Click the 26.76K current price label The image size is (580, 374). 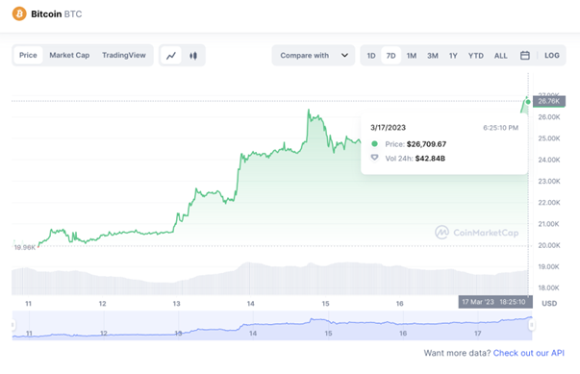click(549, 101)
